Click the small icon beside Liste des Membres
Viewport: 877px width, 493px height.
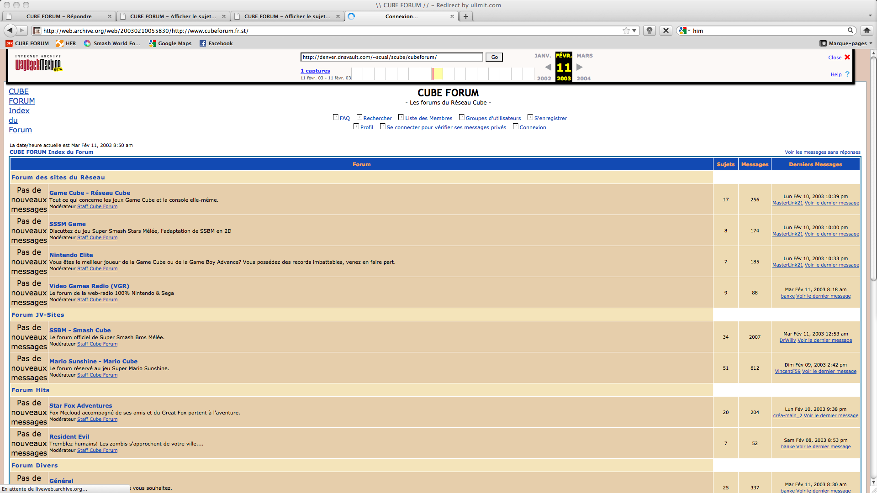click(401, 117)
